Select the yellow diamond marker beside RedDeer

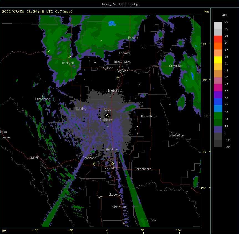click(x=118, y=78)
